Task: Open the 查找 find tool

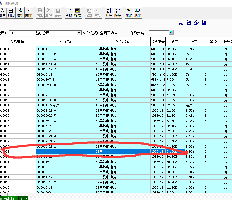Action: pos(69,13)
